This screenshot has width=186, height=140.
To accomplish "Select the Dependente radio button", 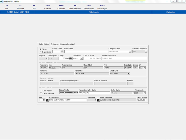I will click(41, 52).
